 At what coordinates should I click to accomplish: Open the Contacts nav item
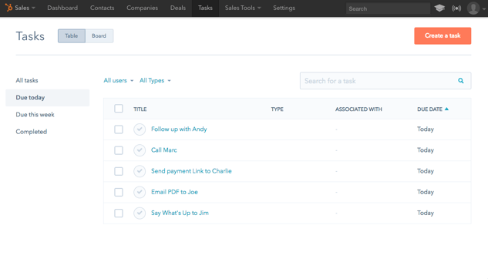(102, 8)
